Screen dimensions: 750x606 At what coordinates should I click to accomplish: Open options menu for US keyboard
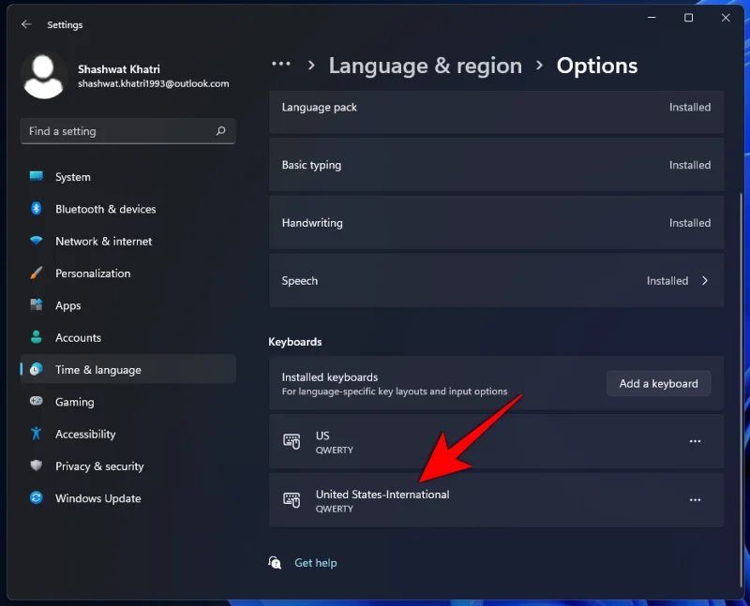coord(696,441)
